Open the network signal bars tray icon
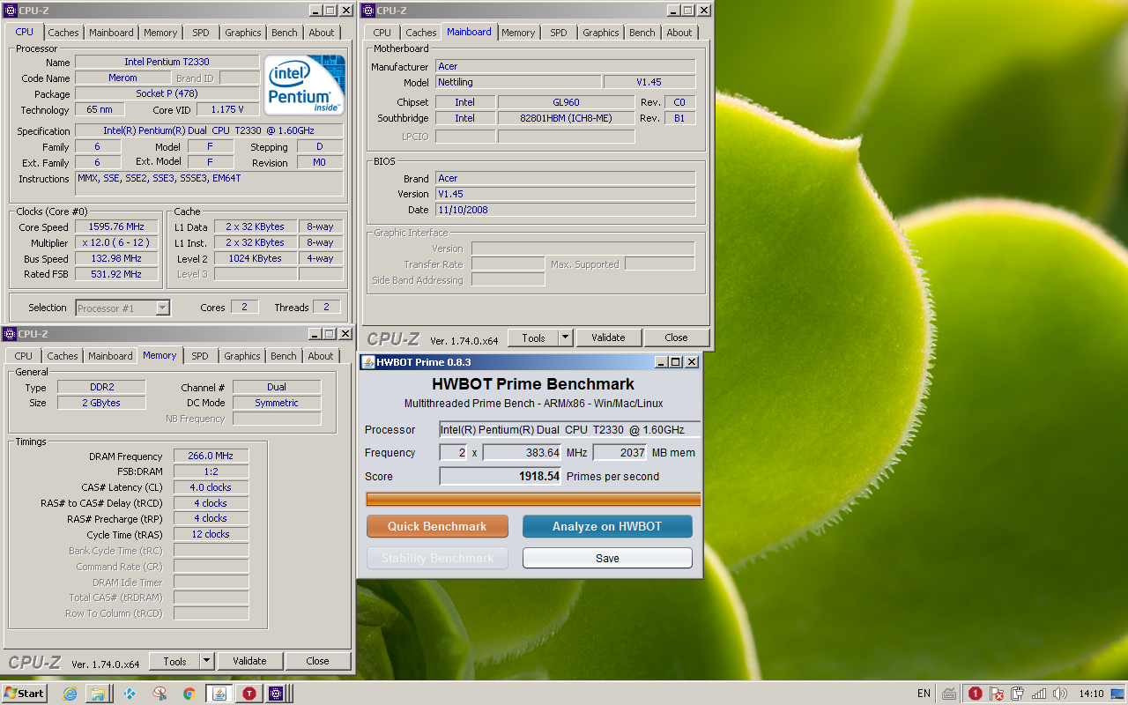 click(x=1039, y=694)
